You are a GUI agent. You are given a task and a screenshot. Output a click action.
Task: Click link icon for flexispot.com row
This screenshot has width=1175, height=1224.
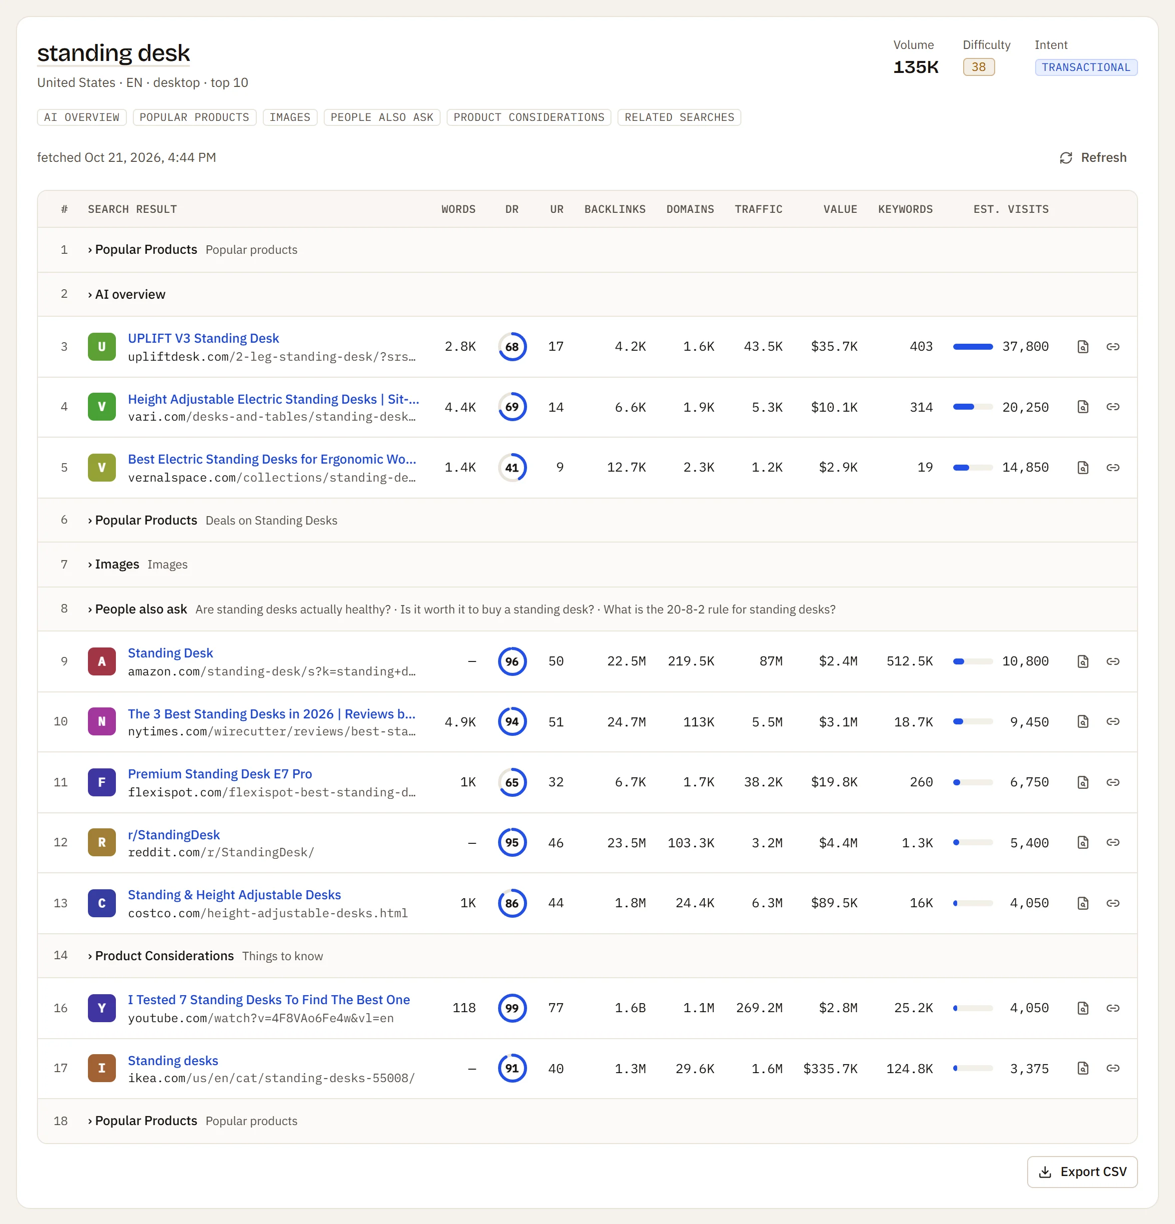click(1113, 782)
